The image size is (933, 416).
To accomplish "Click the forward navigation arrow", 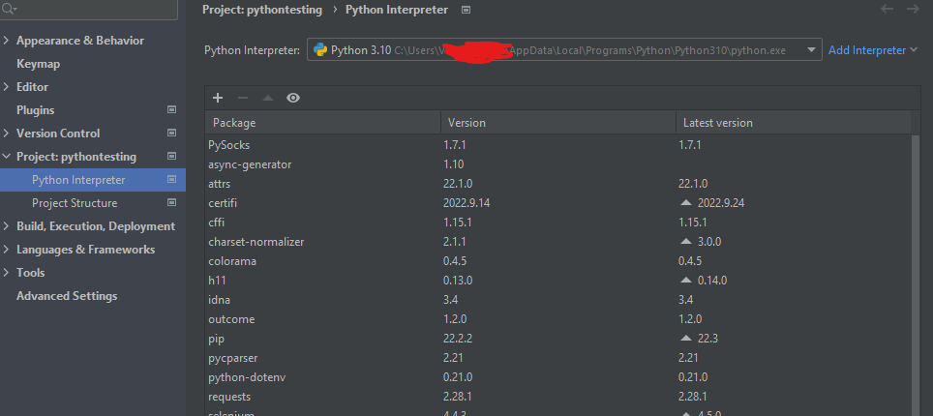I will 913,9.
